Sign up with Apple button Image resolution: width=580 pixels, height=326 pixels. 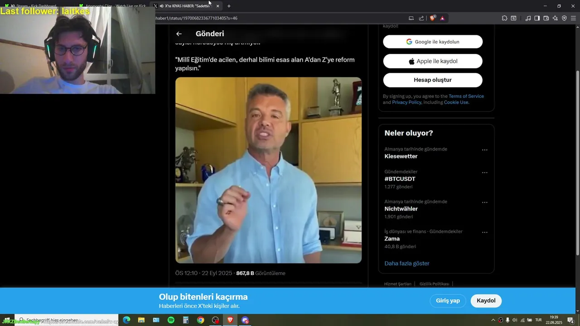(x=433, y=61)
